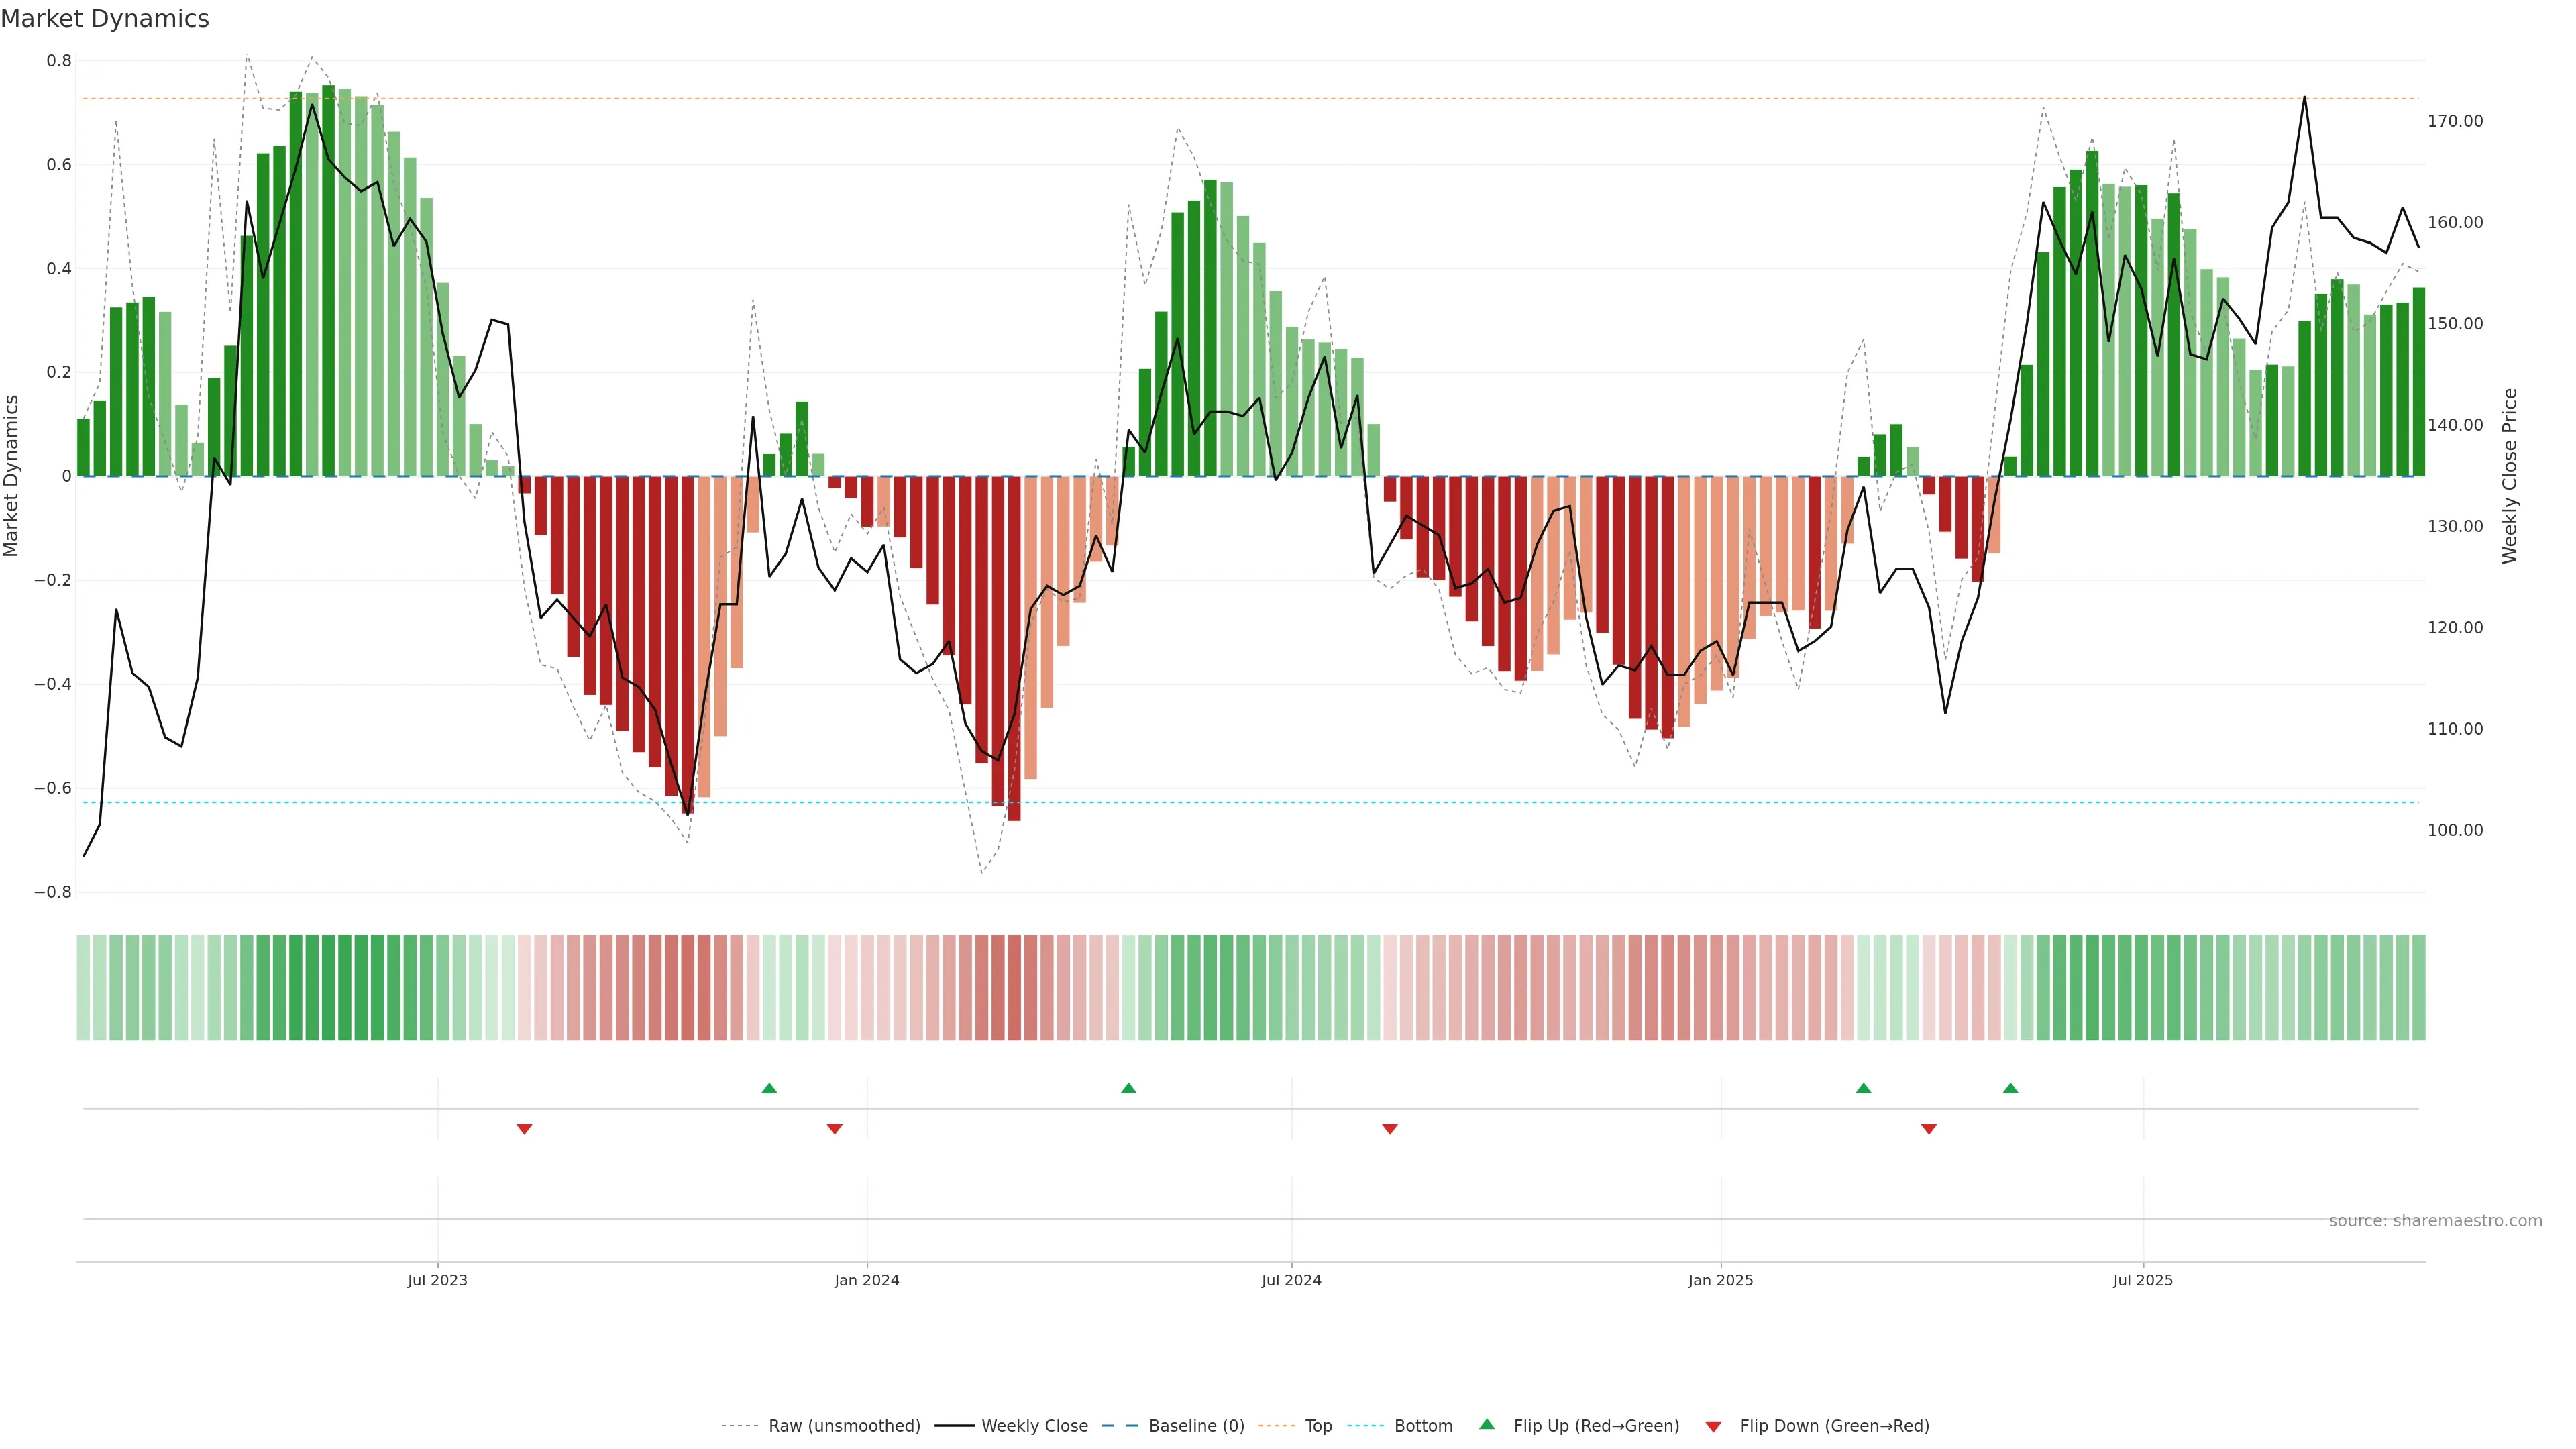The width and height of the screenshot is (2576, 1449).
Task: Click the last red flip-down triangle marker
Action: tap(1929, 1129)
